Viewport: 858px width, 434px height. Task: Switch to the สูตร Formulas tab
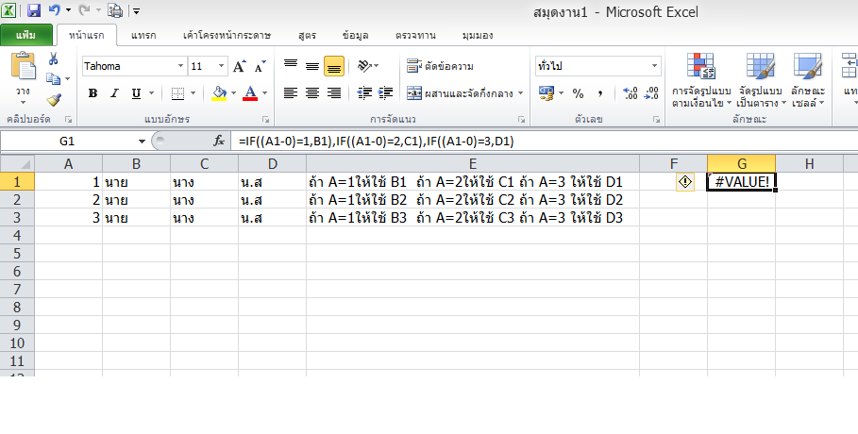pos(307,35)
